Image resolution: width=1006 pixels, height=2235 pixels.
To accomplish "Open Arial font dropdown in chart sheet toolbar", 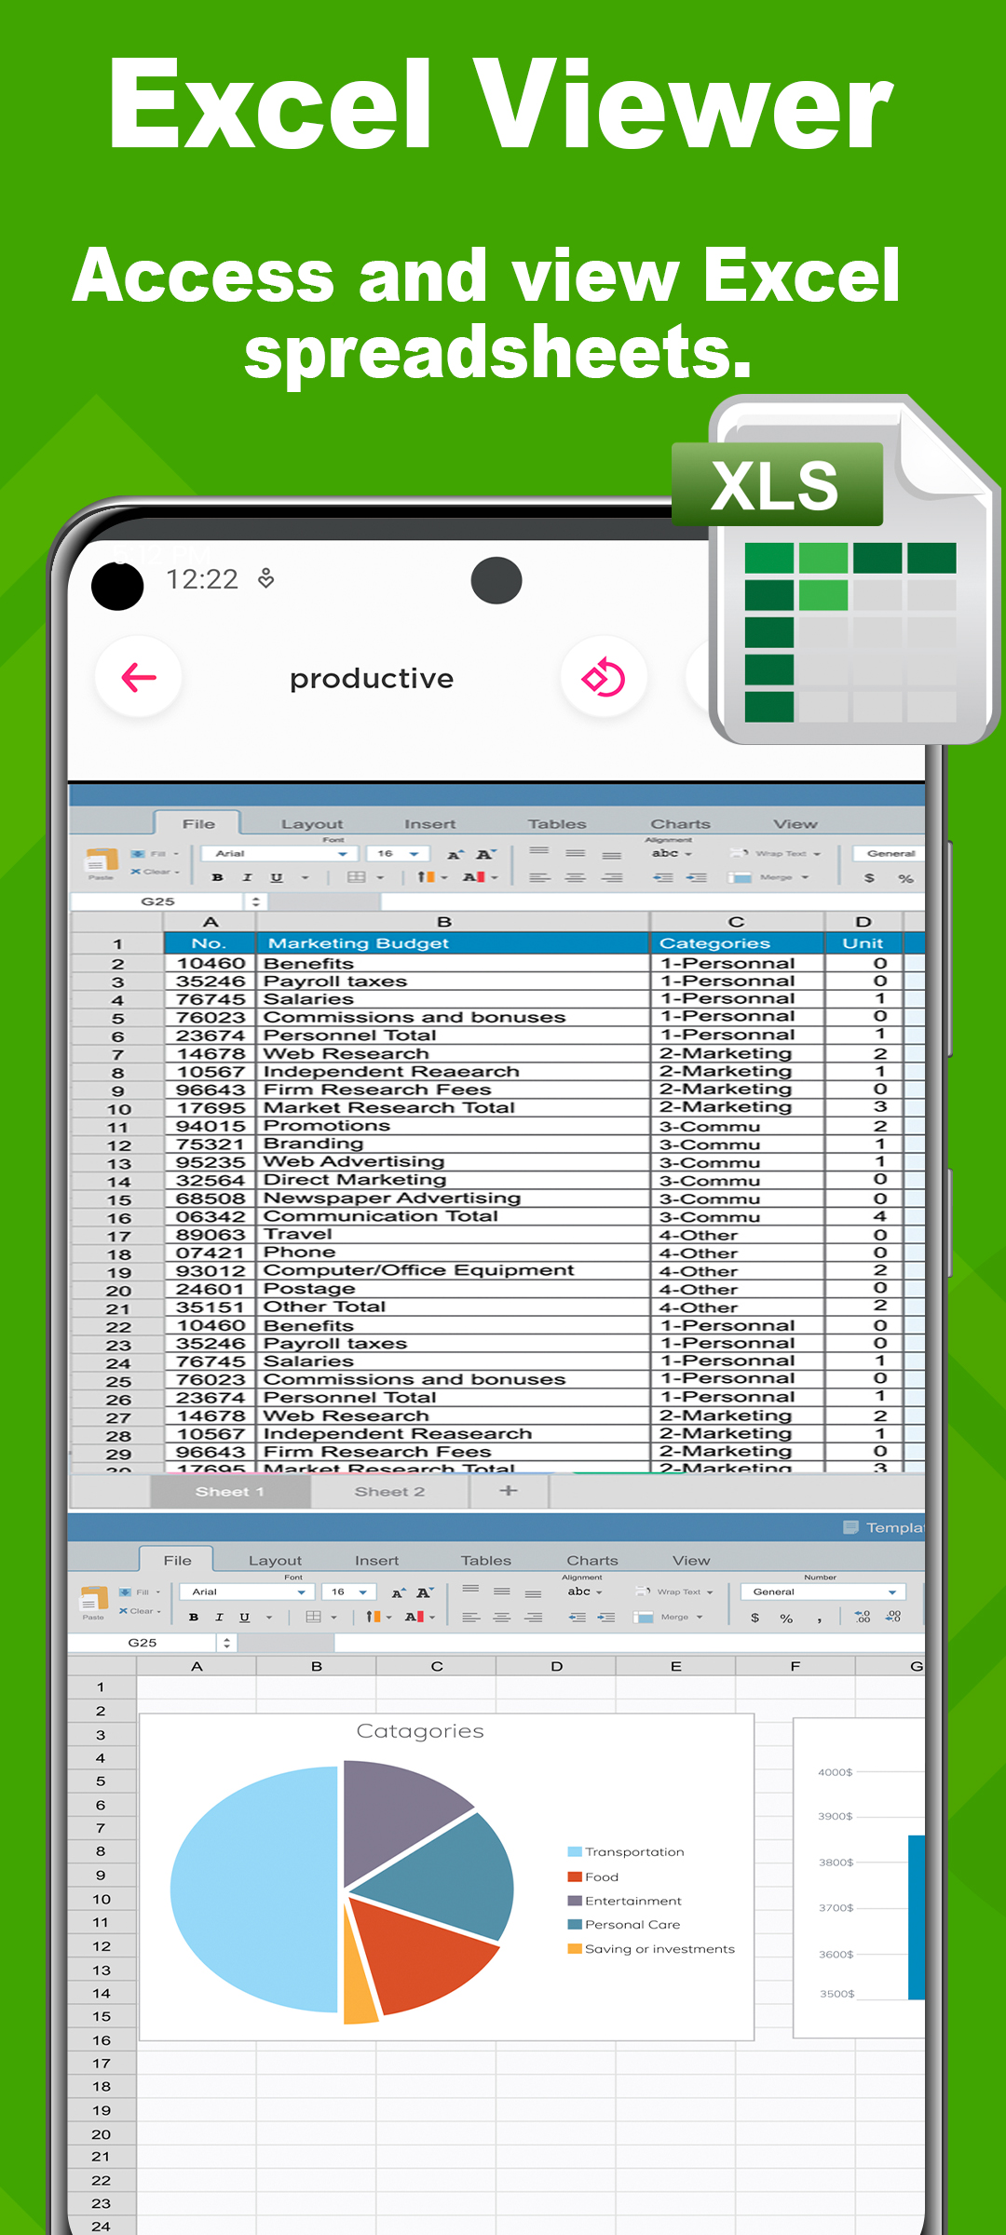I will (x=246, y=1592).
